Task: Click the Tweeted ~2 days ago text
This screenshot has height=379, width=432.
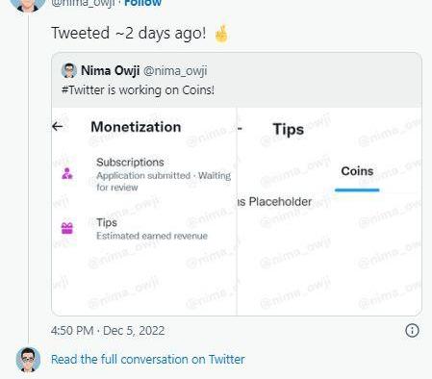Action: pos(129,33)
